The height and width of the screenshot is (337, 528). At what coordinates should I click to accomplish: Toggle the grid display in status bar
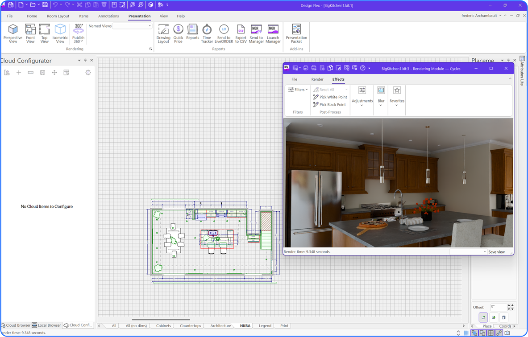coord(466,333)
